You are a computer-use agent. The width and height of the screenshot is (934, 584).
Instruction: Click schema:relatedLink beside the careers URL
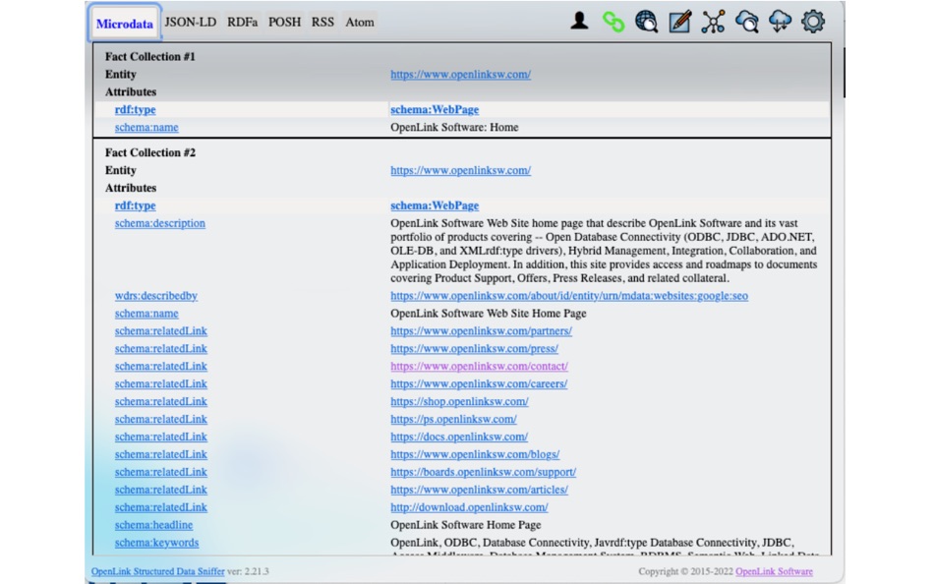[x=161, y=383]
